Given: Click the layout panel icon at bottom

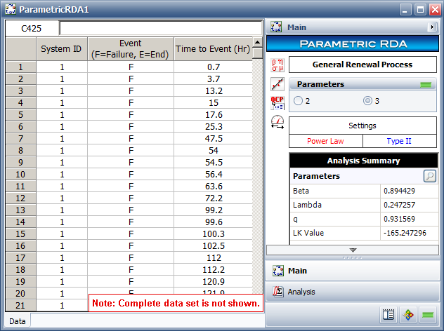Looking at the screenshot, I should click(x=388, y=315).
